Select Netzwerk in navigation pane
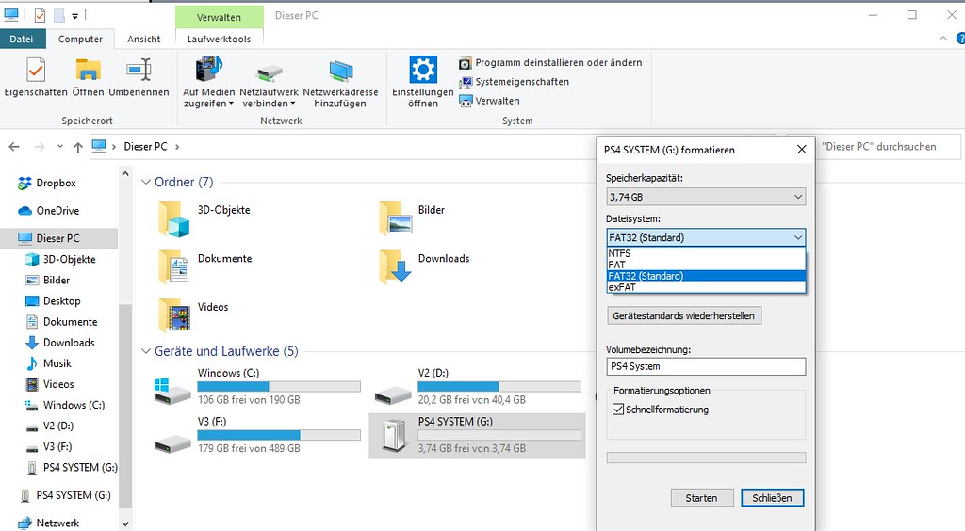 57,523
